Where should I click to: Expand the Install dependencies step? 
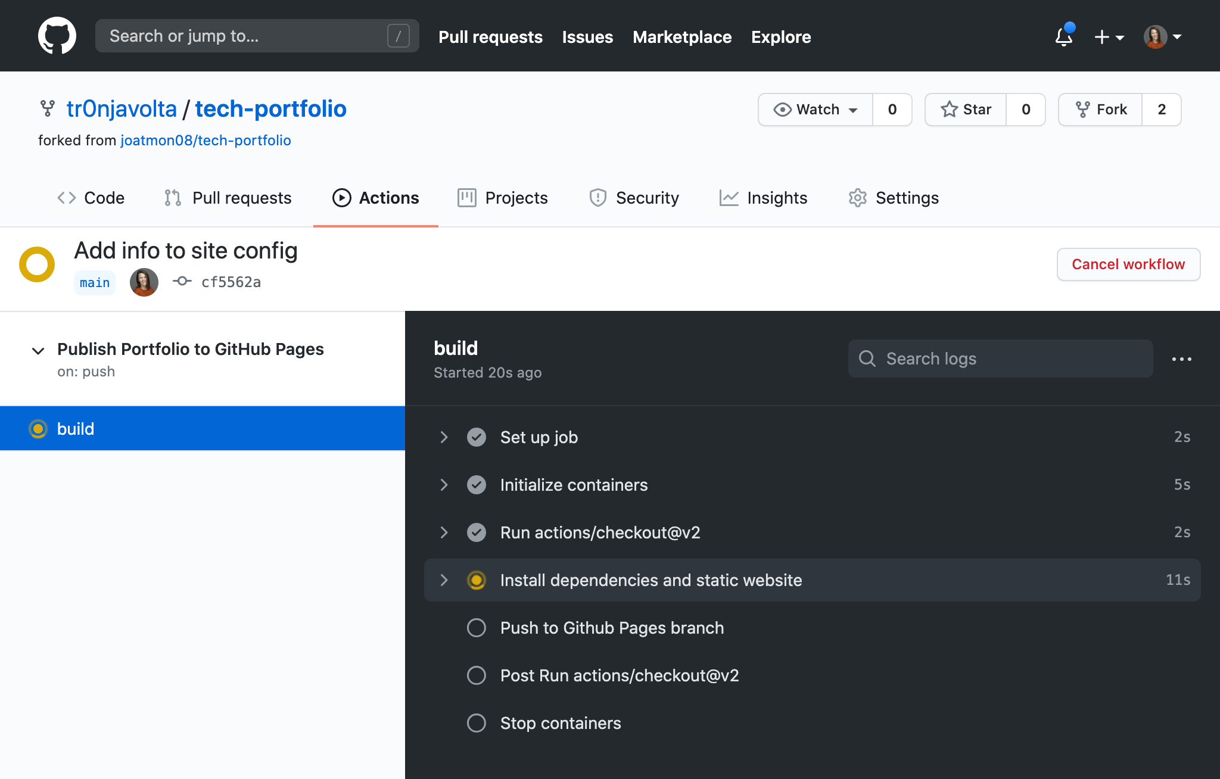(444, 580)
